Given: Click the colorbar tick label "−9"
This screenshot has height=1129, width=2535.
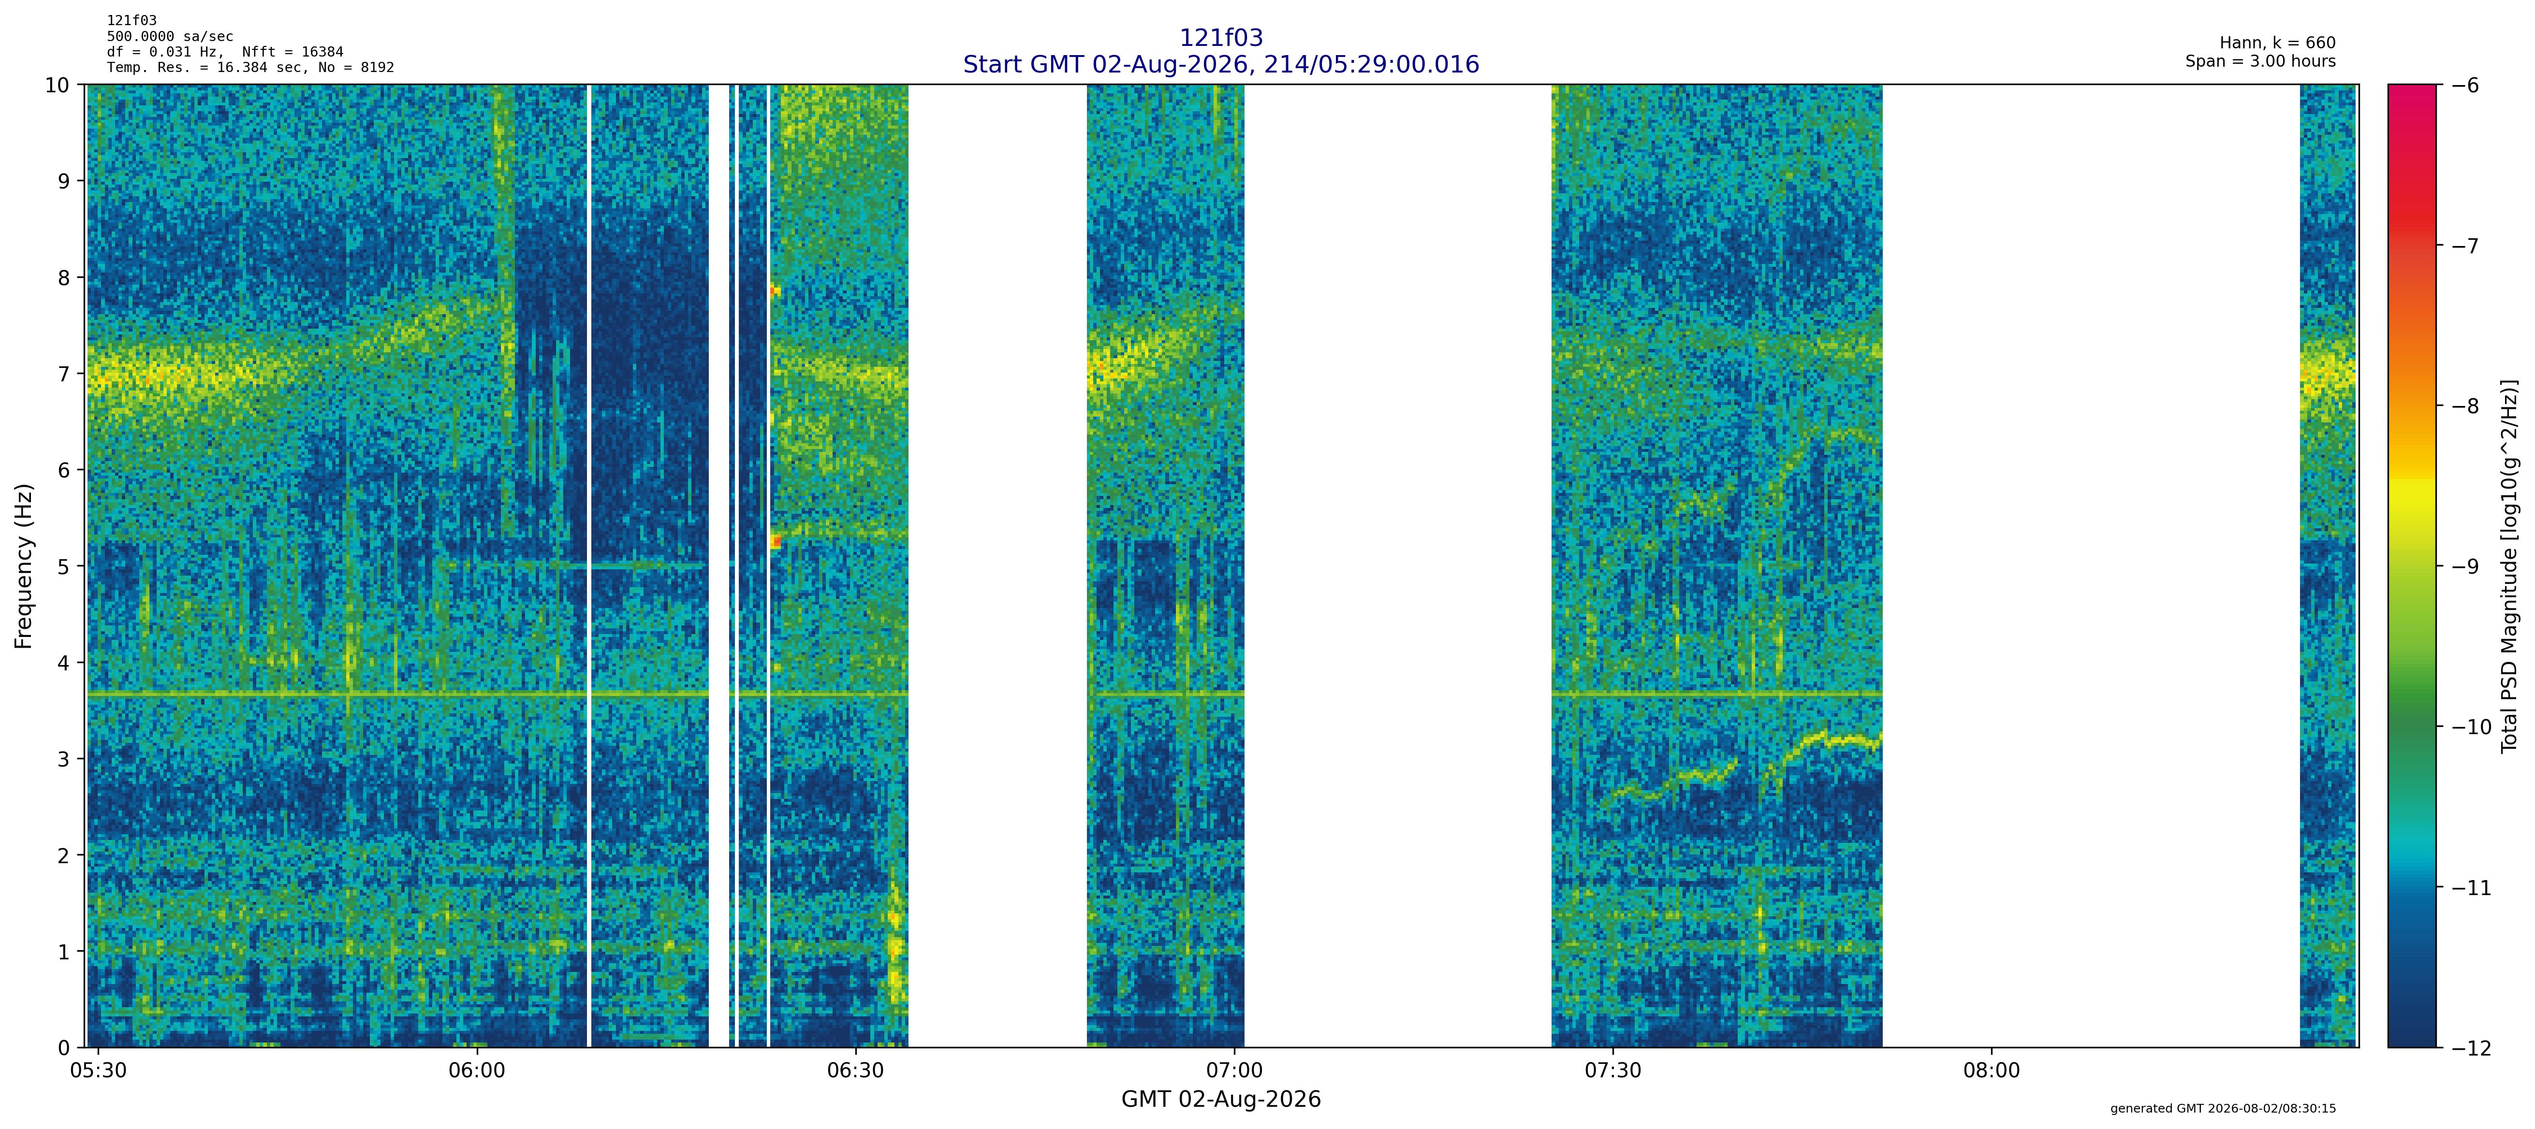Looking at the screenshot, I should pos(2463,566).
